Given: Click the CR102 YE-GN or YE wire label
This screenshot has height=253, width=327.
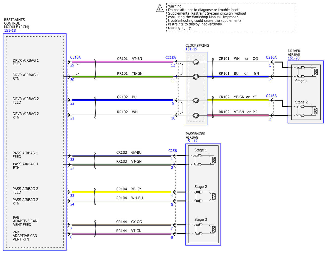Looking at the screenshot, I should pyautogui.click(x=238, y=97).
